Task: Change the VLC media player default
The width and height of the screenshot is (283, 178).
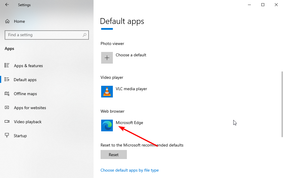Action: click(x=131, y=89)
